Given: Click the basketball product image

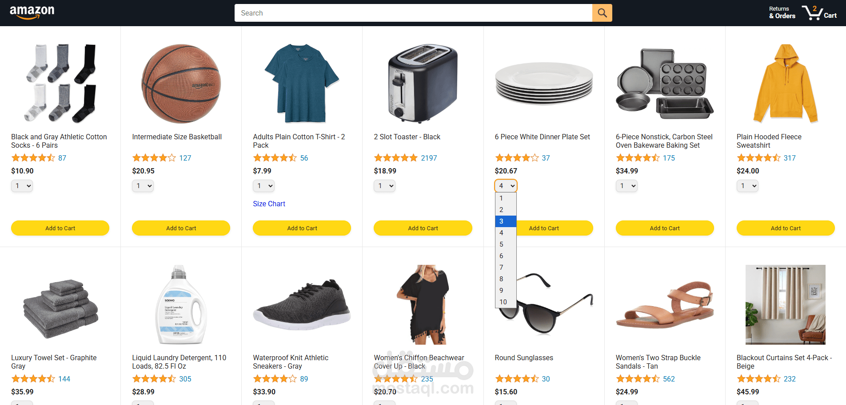Looking at the screenshot, I should 181,83.
